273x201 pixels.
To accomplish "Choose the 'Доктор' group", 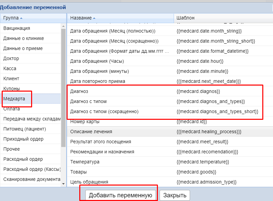I will point(11,58).
